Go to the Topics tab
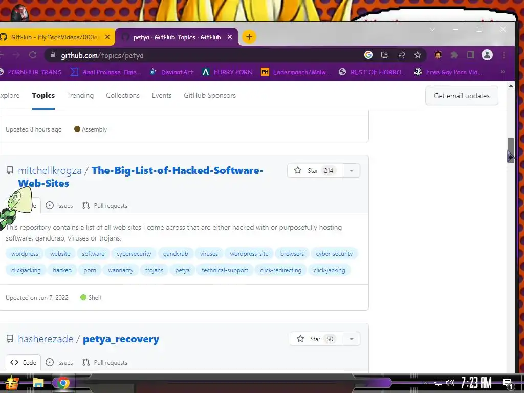Image resolution: width=524 pixels, height=393 pixels. coord(43,95)
